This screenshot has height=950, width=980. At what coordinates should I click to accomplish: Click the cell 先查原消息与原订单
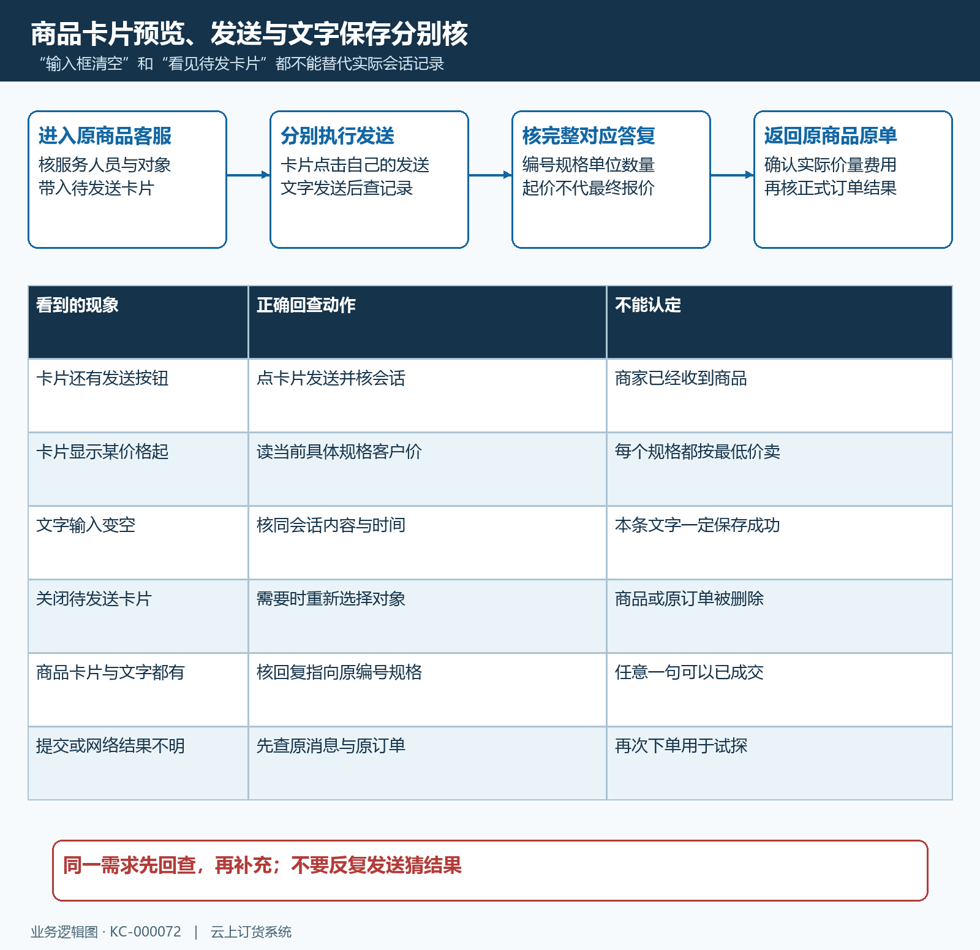(428, 763)
